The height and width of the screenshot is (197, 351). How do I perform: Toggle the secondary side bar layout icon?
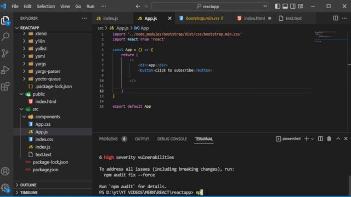click(x=292, y=6)
